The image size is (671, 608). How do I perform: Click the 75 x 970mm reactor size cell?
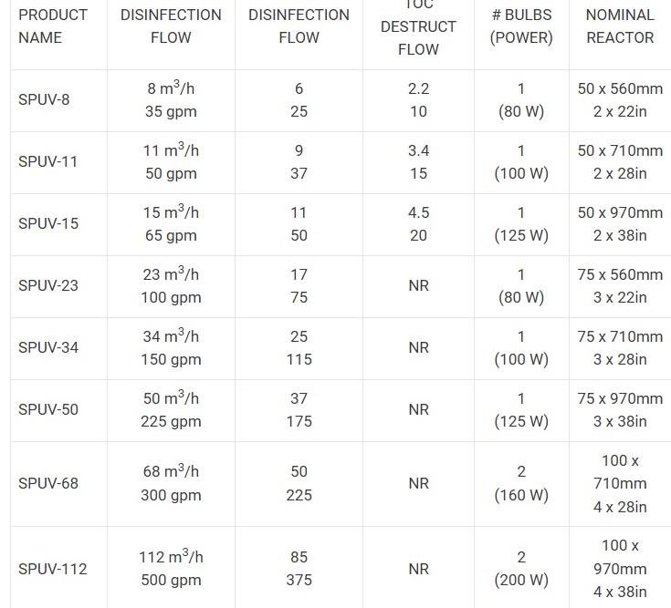(x=620, y=409)
